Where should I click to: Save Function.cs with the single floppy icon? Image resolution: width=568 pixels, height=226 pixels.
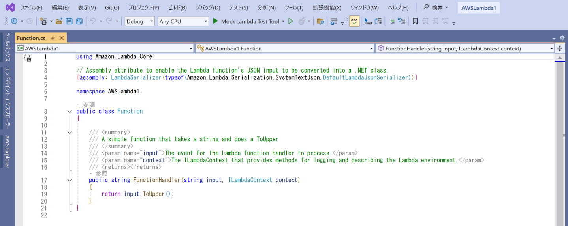69,21
